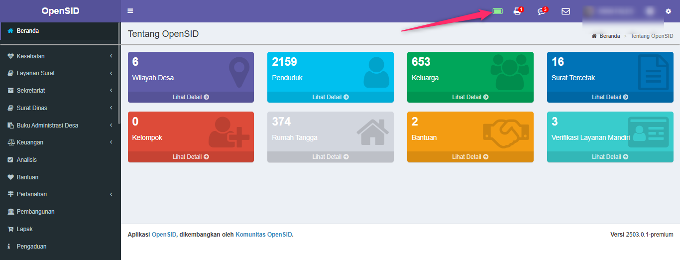Click the archive icon beside Sekretariat
680x260 pixels.
click(10, 91)
